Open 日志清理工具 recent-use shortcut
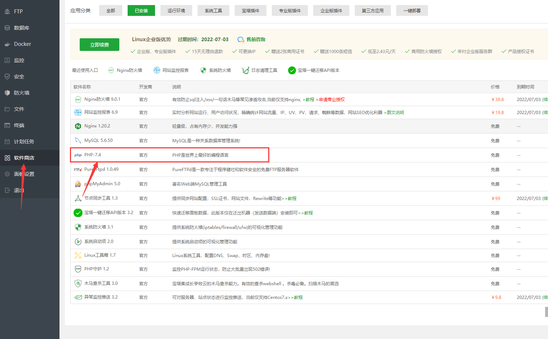The image size is (548, 339). point(260,70)
